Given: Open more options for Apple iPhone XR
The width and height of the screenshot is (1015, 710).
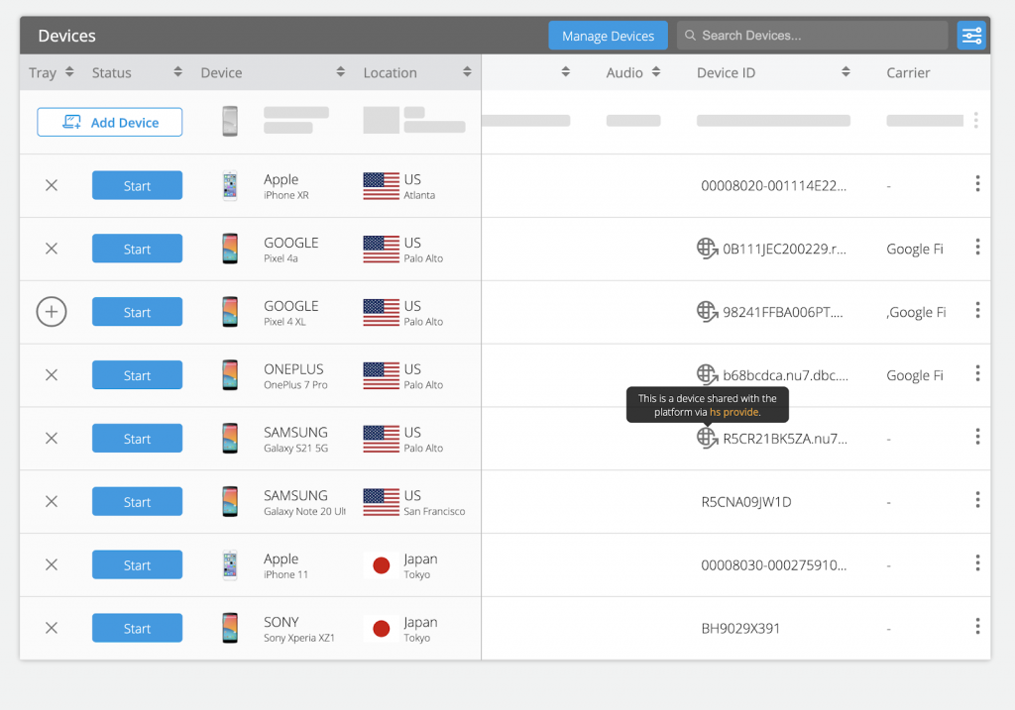Looking at the screenshot, I should (x=977, y=183).
